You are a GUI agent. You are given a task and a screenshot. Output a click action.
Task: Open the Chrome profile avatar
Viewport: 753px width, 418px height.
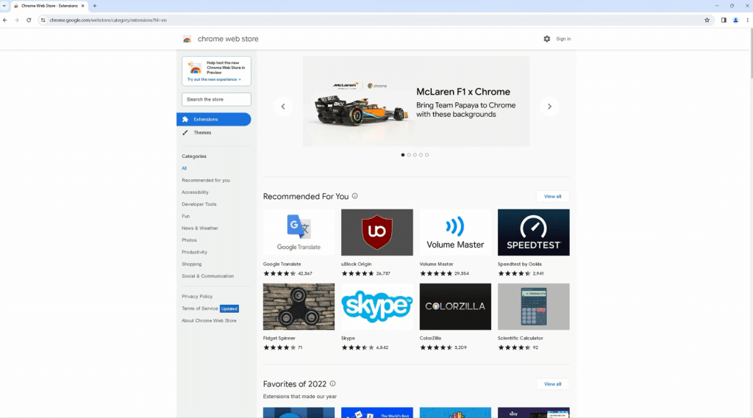click(x=735, y=20)
